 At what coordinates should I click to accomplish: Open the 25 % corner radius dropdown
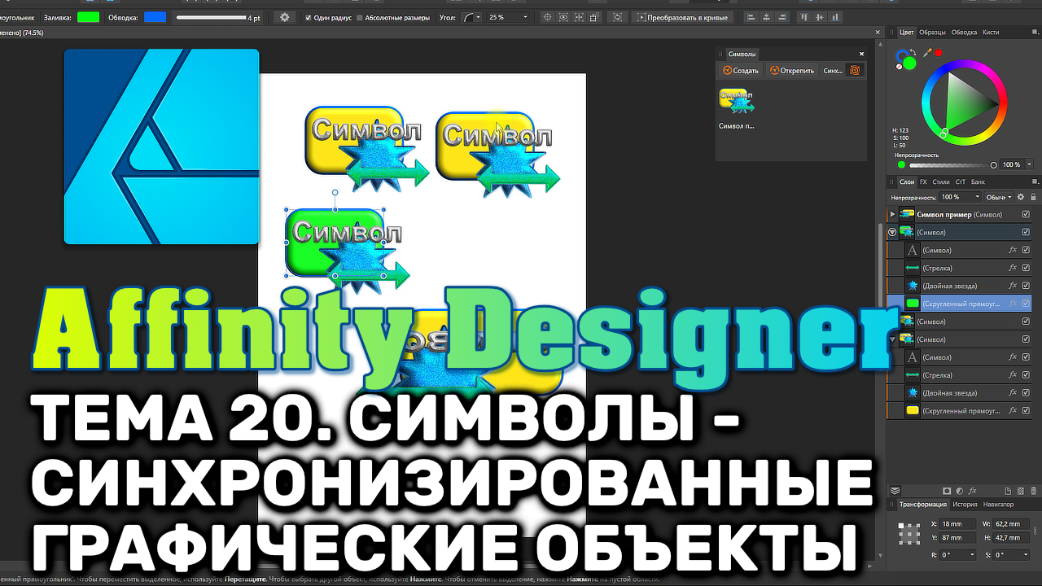click(x=525, y=17)
